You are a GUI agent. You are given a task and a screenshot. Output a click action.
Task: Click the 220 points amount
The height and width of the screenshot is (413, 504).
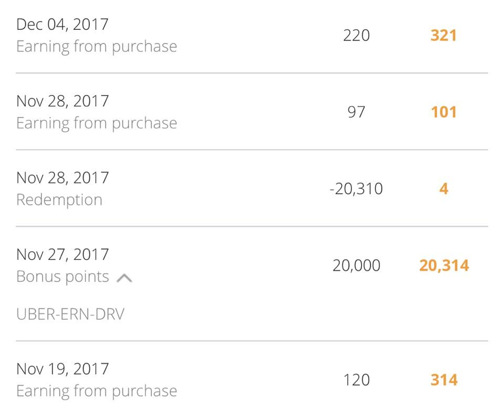(x=356, y=35)
